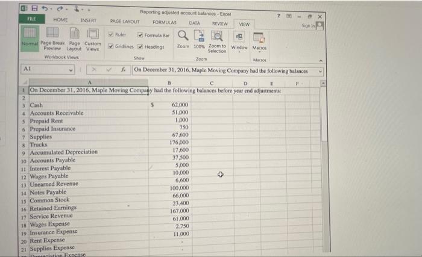Image resolution: width=422 pixels, height=257 pixels.
Task: Click the Save icon in quick access toolbar
Action: click(x=34, y=8)
